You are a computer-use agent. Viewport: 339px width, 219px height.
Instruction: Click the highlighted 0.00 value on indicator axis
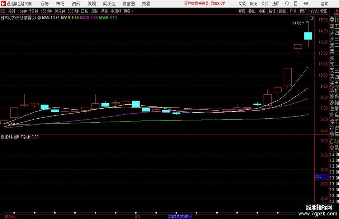[x=321, y=177]
